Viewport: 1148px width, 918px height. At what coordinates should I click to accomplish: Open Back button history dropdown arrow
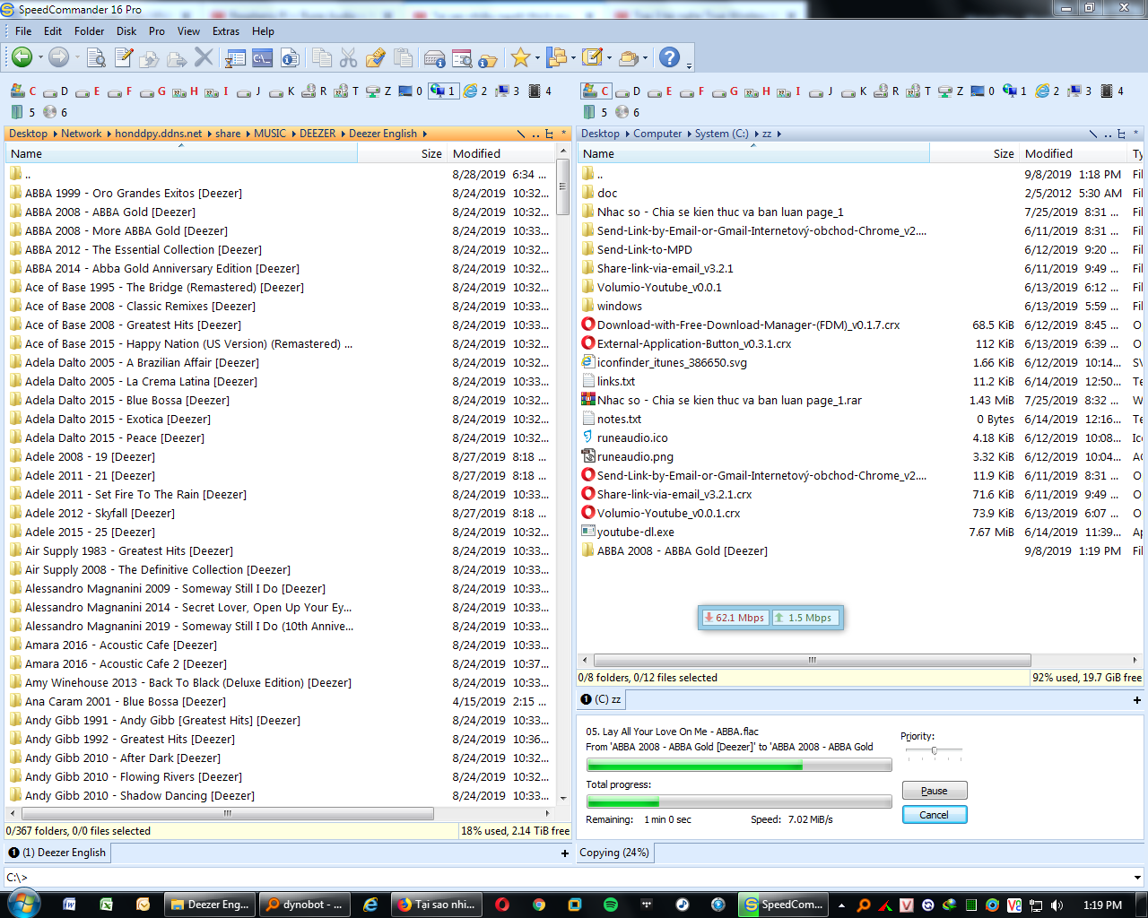click(39, 57)
